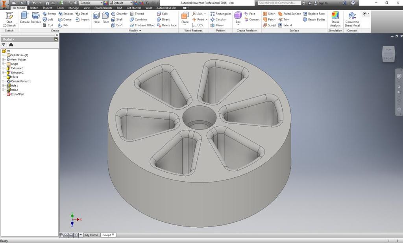
Task: Open the Help question mark menu
Action: pos(353,3)
